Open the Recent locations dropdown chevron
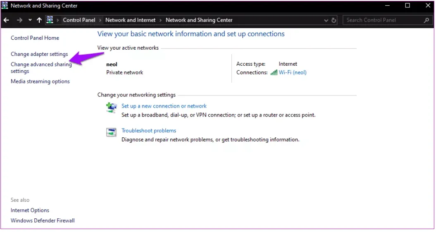436x232 pixels. point(30,20)
